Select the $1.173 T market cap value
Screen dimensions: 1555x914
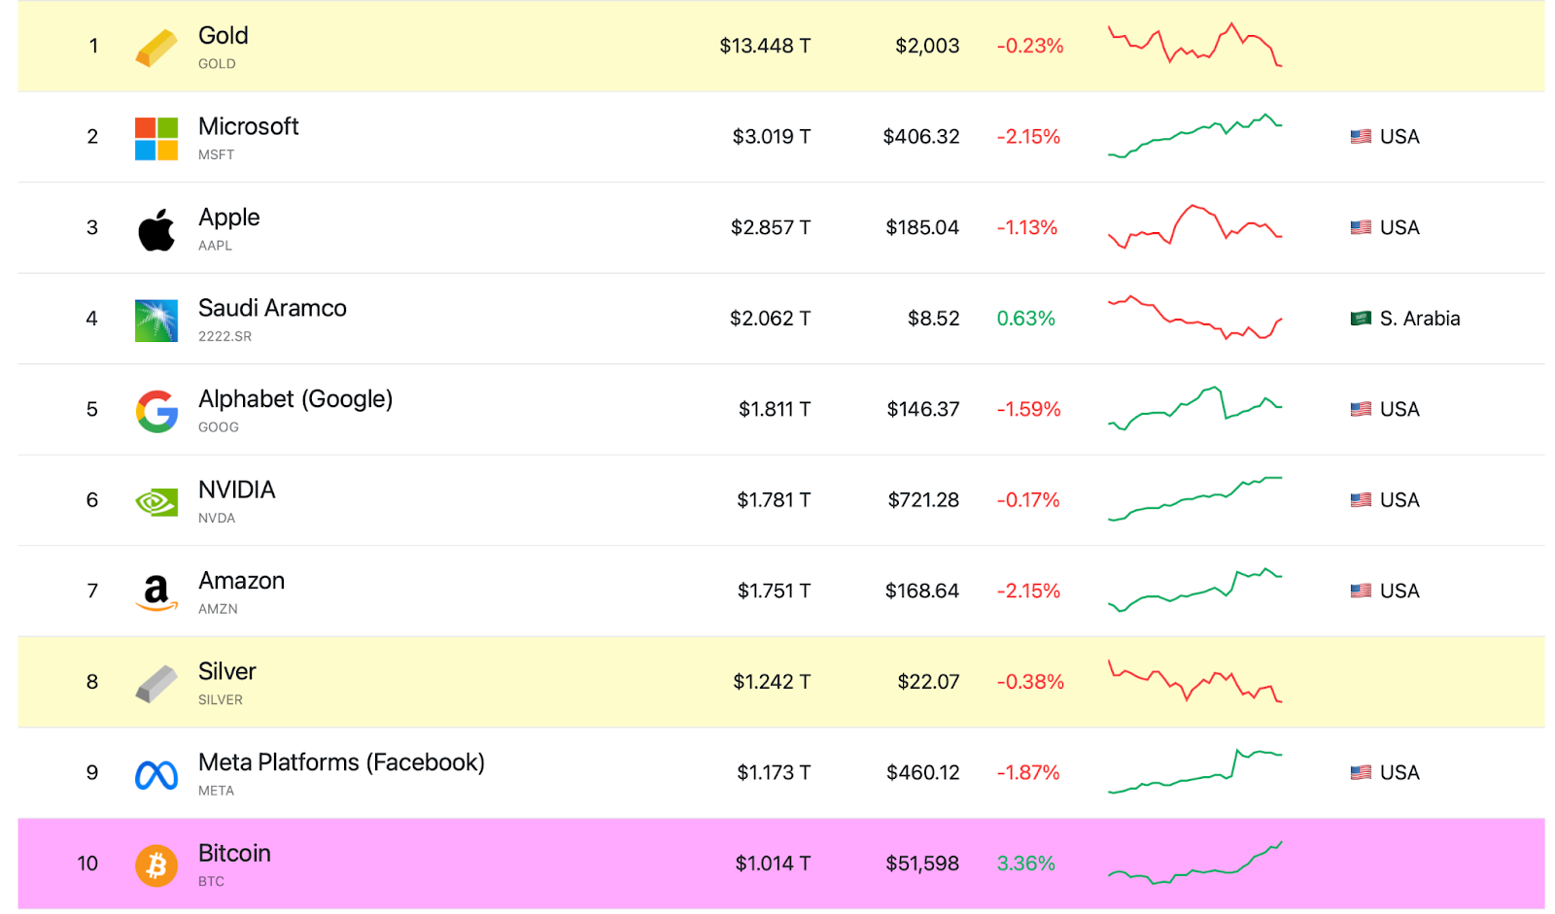tap(774, 772)
